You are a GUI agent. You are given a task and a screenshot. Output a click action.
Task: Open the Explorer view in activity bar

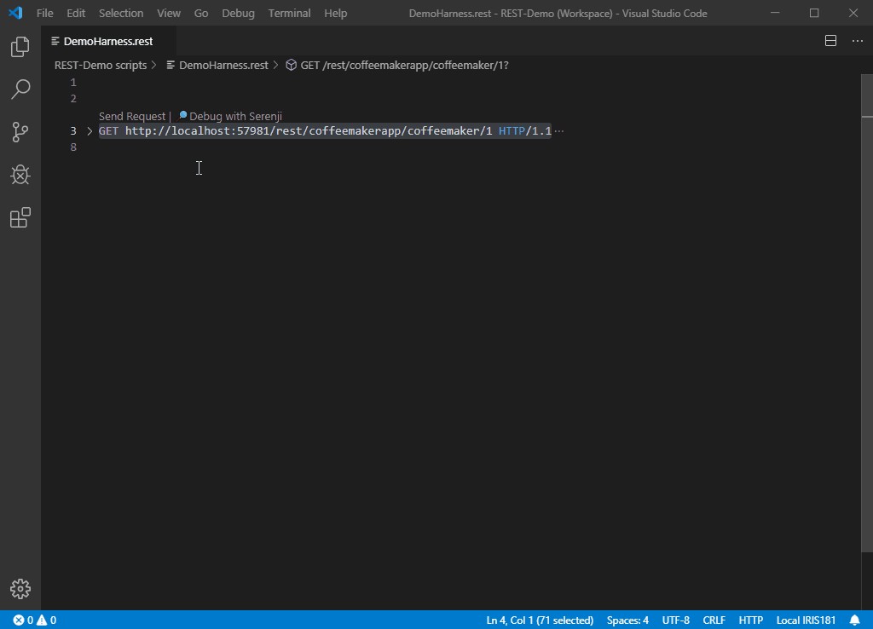[x=20, y=48]
